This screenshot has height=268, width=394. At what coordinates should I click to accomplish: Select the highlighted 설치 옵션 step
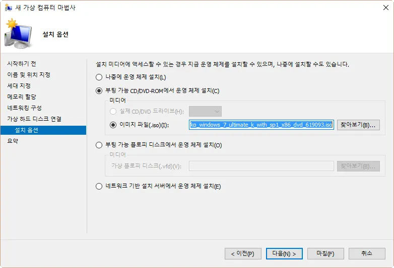pyautogui.click(x=43, y=130)
